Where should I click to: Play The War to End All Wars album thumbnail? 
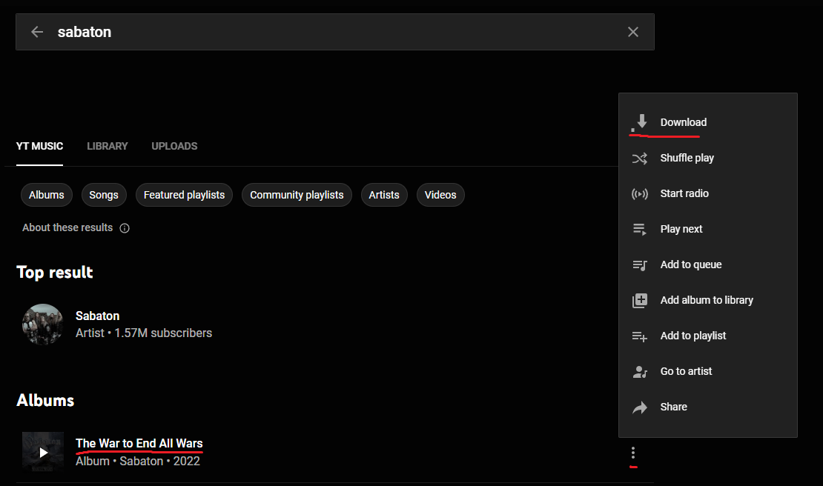[x=43, y=453]
